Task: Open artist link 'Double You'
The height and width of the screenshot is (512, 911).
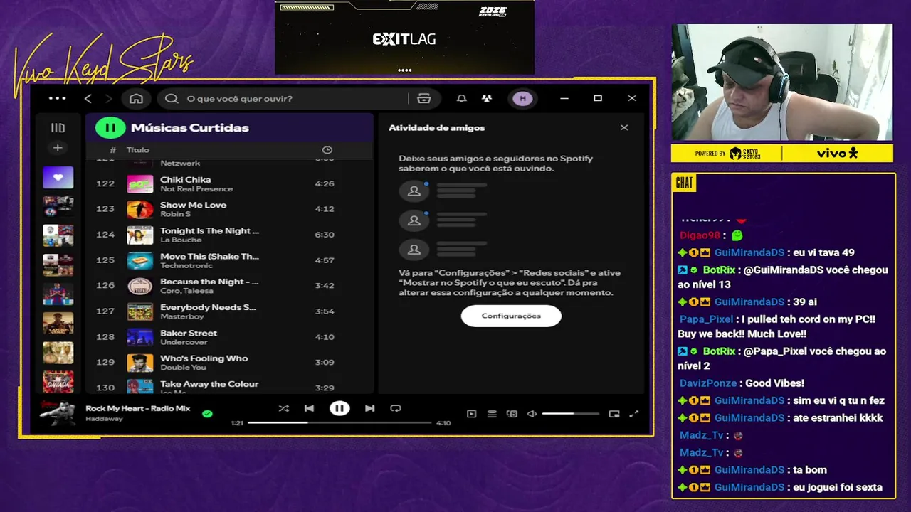Action: pyautogui.click(x=183, y=368)
